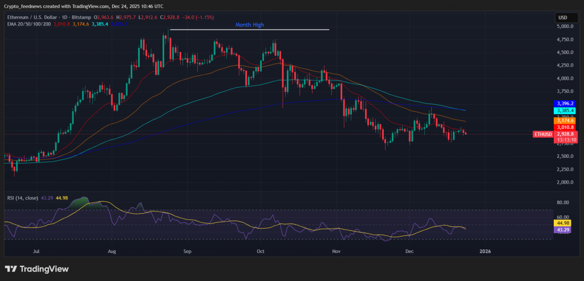Select the EMA 20/50/100/200 indicator legend
Screen dimensions: 584x281
[34, 24]
